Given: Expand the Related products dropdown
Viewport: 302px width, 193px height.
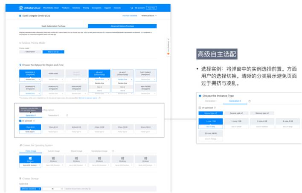Looking at the screenshot, I should pos(149,16).
